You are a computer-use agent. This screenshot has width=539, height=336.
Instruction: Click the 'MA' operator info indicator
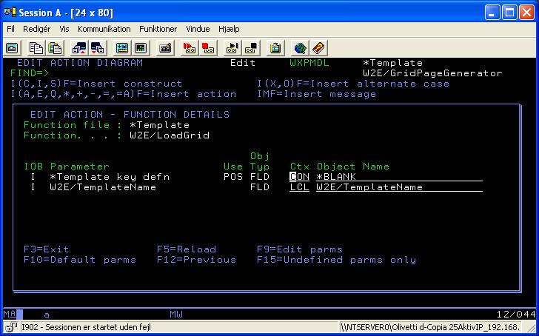(x=10, y=314)
